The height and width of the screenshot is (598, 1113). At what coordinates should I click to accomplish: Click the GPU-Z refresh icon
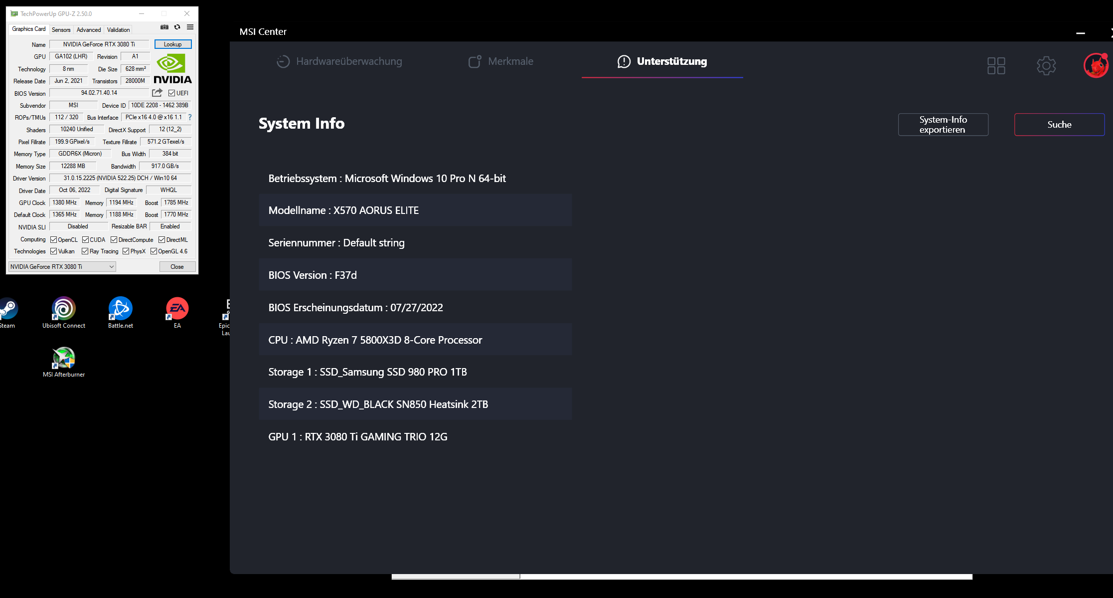point(177,27)
